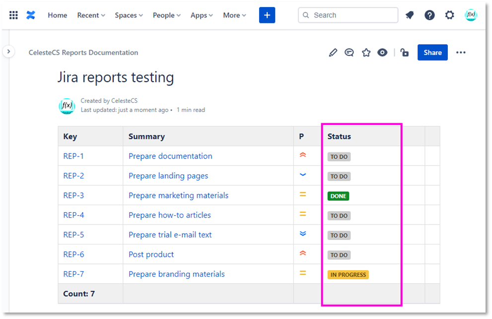Open Prepare trial e-mail text link
The width and height of the screenshot is (492, 319).
(170, 235)
